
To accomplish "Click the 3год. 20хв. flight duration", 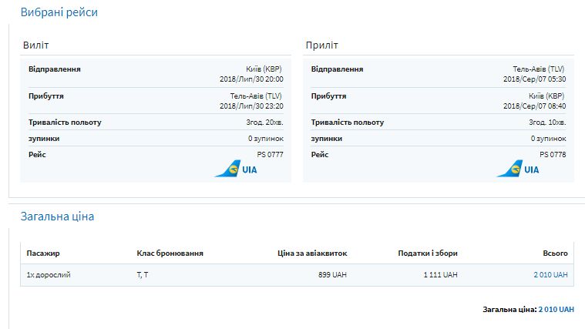I will 264,123.
